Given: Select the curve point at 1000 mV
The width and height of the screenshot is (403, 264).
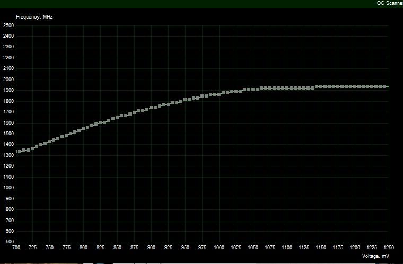Looking at the screenshot, I should click(x=219, y=94).
